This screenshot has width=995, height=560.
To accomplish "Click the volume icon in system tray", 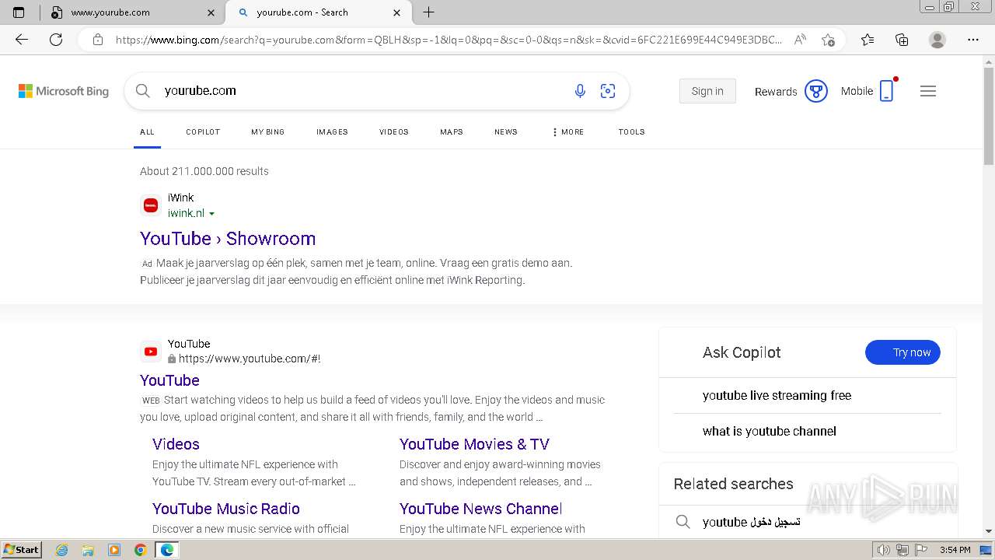I will (x=884, y=550).
